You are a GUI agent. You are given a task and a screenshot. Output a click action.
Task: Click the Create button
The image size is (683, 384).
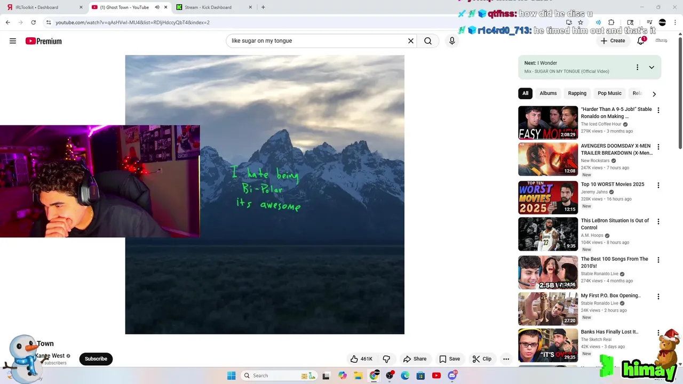coord(613,41)
